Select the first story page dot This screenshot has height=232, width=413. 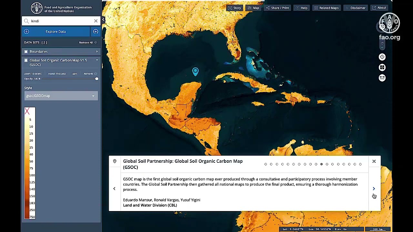[266, 164]
